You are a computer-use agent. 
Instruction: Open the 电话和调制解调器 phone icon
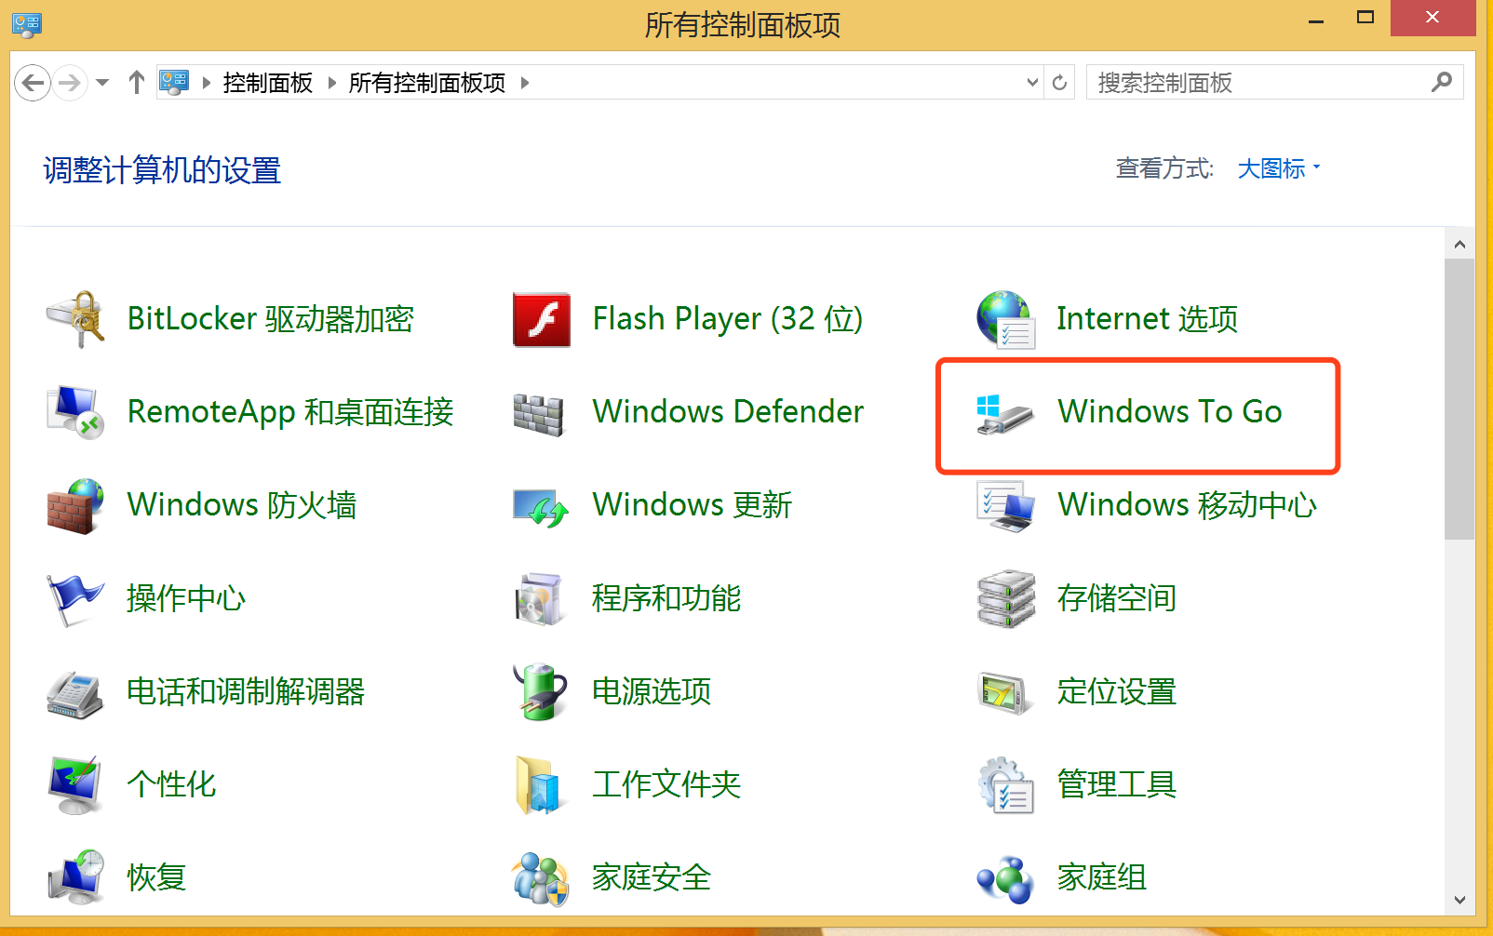point(75,694)
